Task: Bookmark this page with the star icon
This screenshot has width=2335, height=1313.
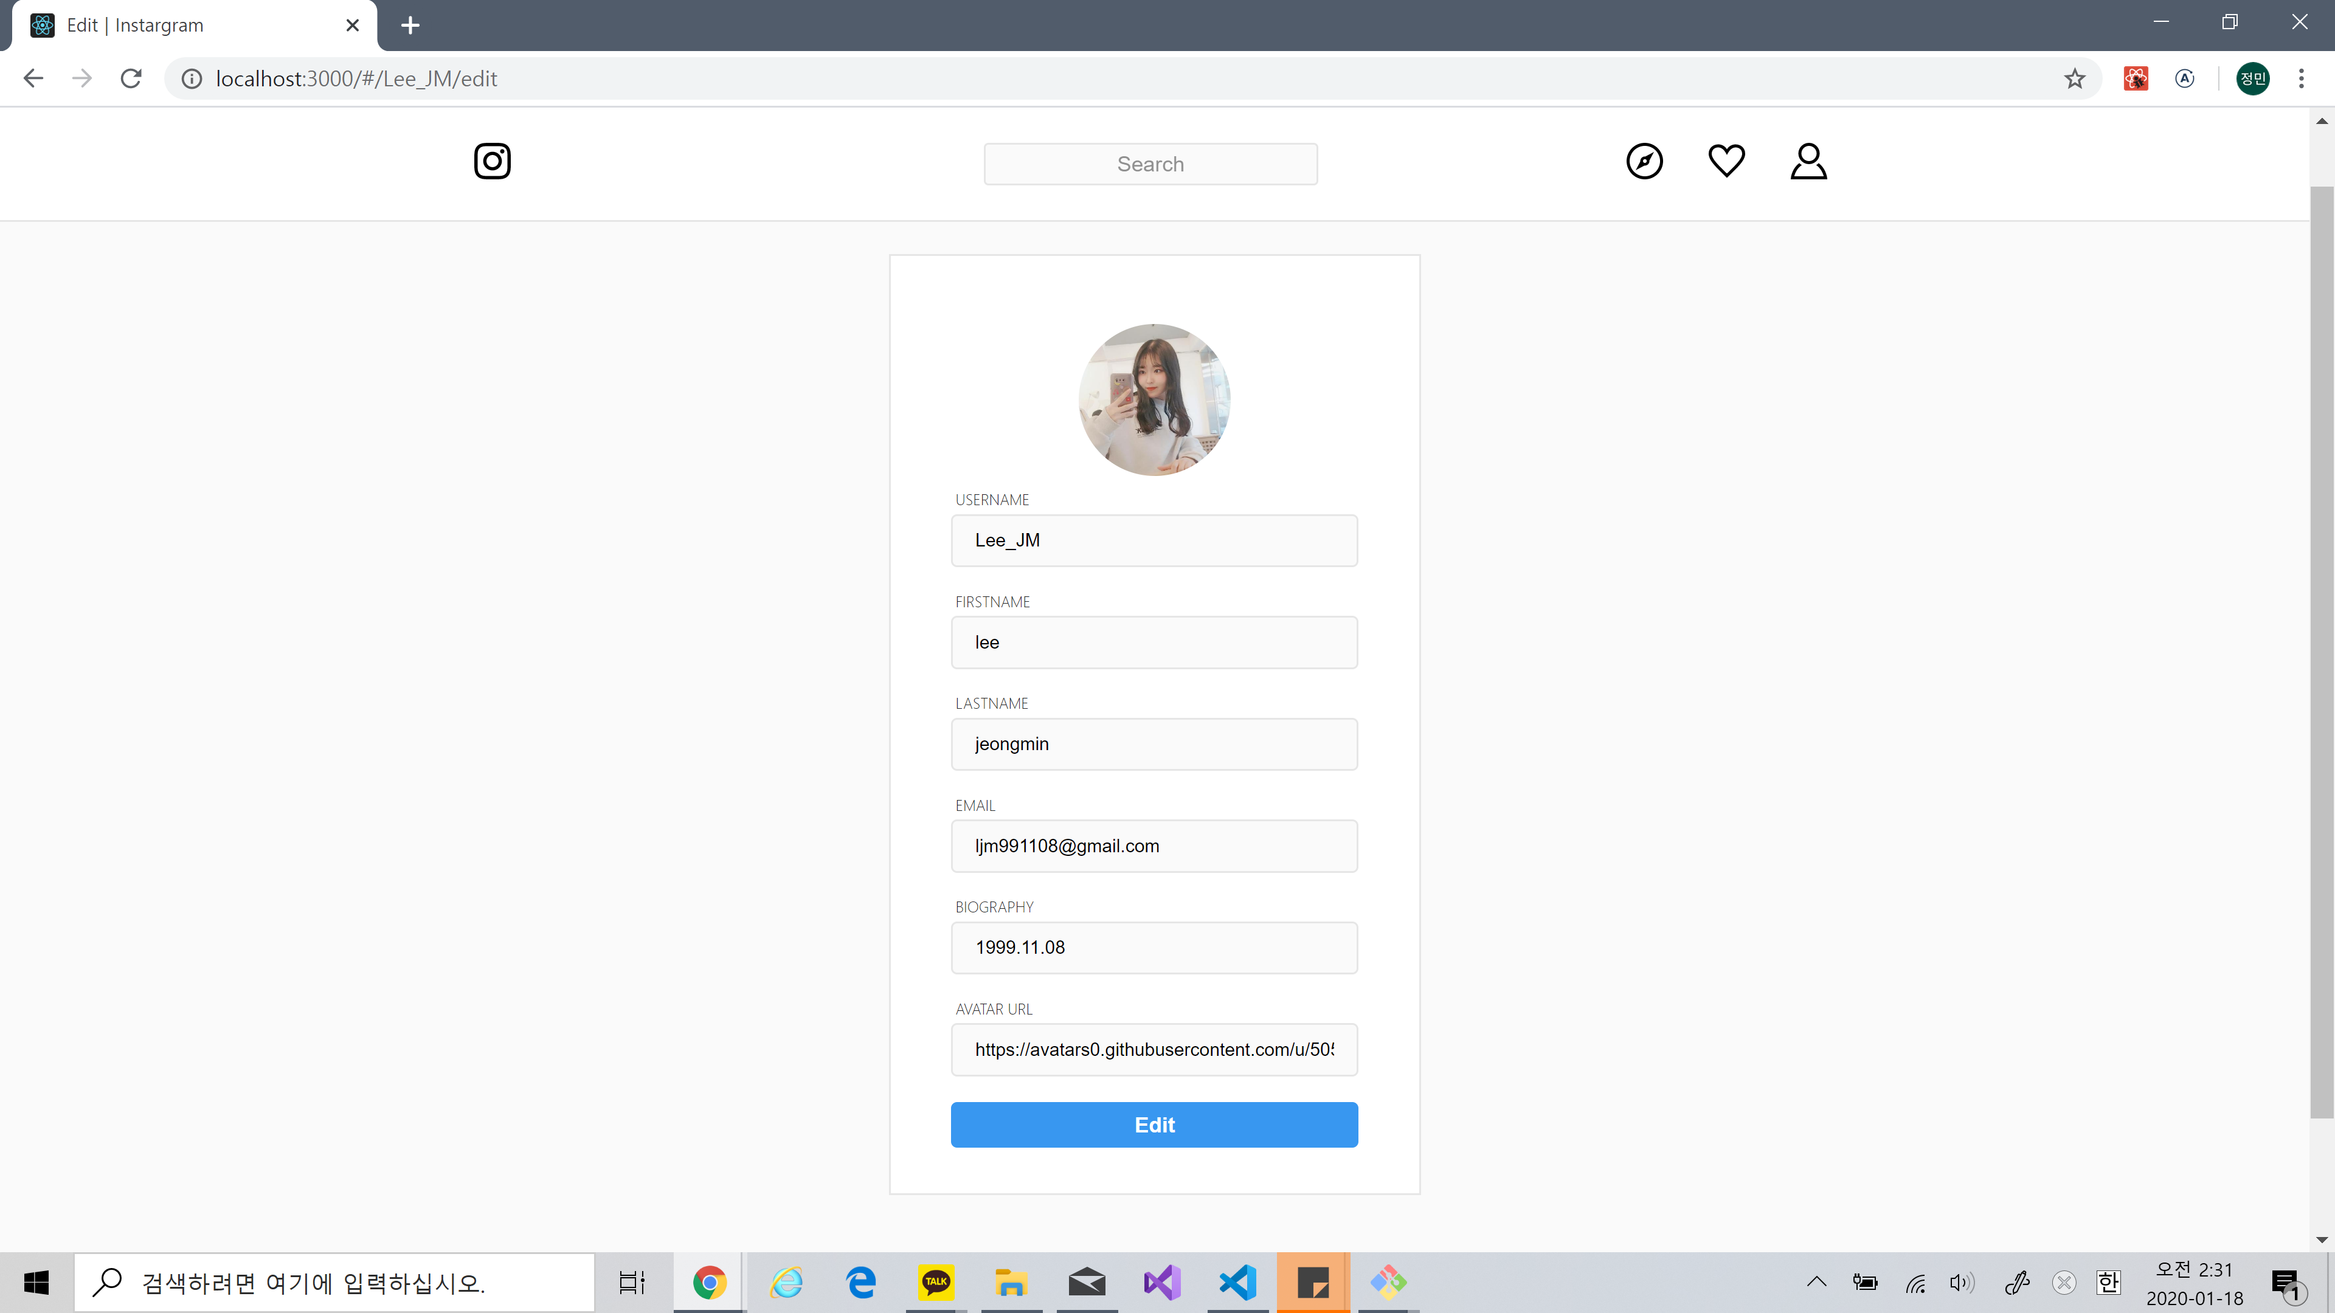Action: click(x=2076, y=78)
